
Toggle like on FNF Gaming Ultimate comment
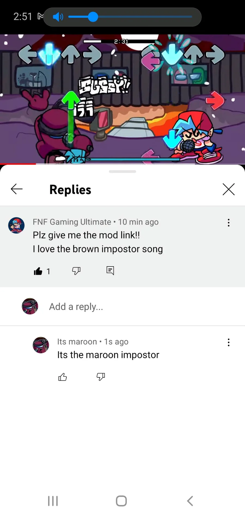click(38, 271)
